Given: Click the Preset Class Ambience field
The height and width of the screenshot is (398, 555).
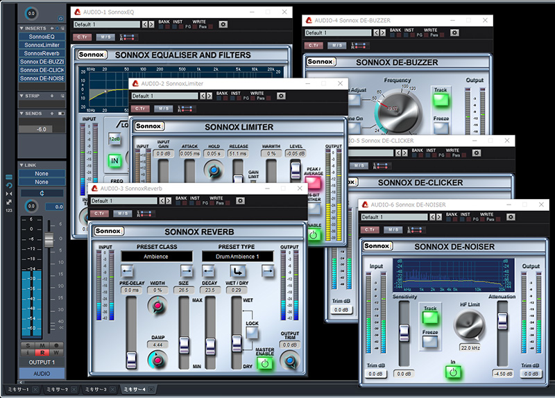Looking at the screenshot, I should point(156,257).
